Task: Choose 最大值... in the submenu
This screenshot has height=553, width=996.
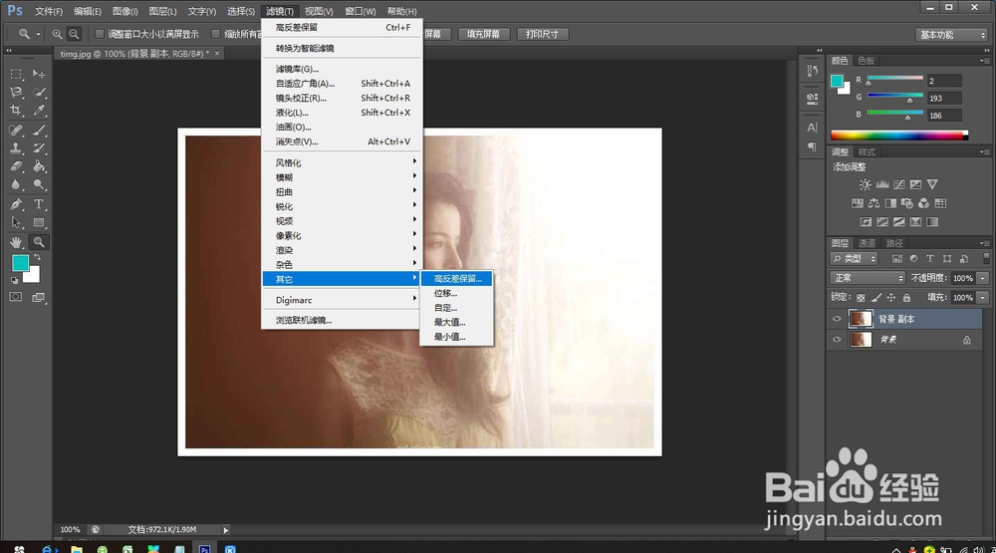Action: tap(456, 322)
